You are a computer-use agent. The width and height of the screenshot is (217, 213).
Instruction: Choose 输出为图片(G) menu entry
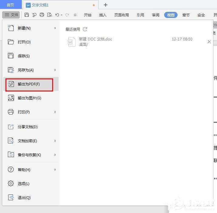(31, 98)
